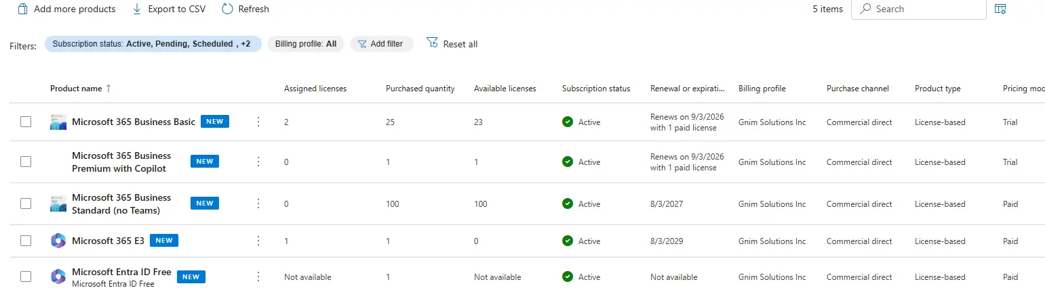
Task: Click the NEW badge on Microsoft 365 E3
Action: (x=164, y=241)
